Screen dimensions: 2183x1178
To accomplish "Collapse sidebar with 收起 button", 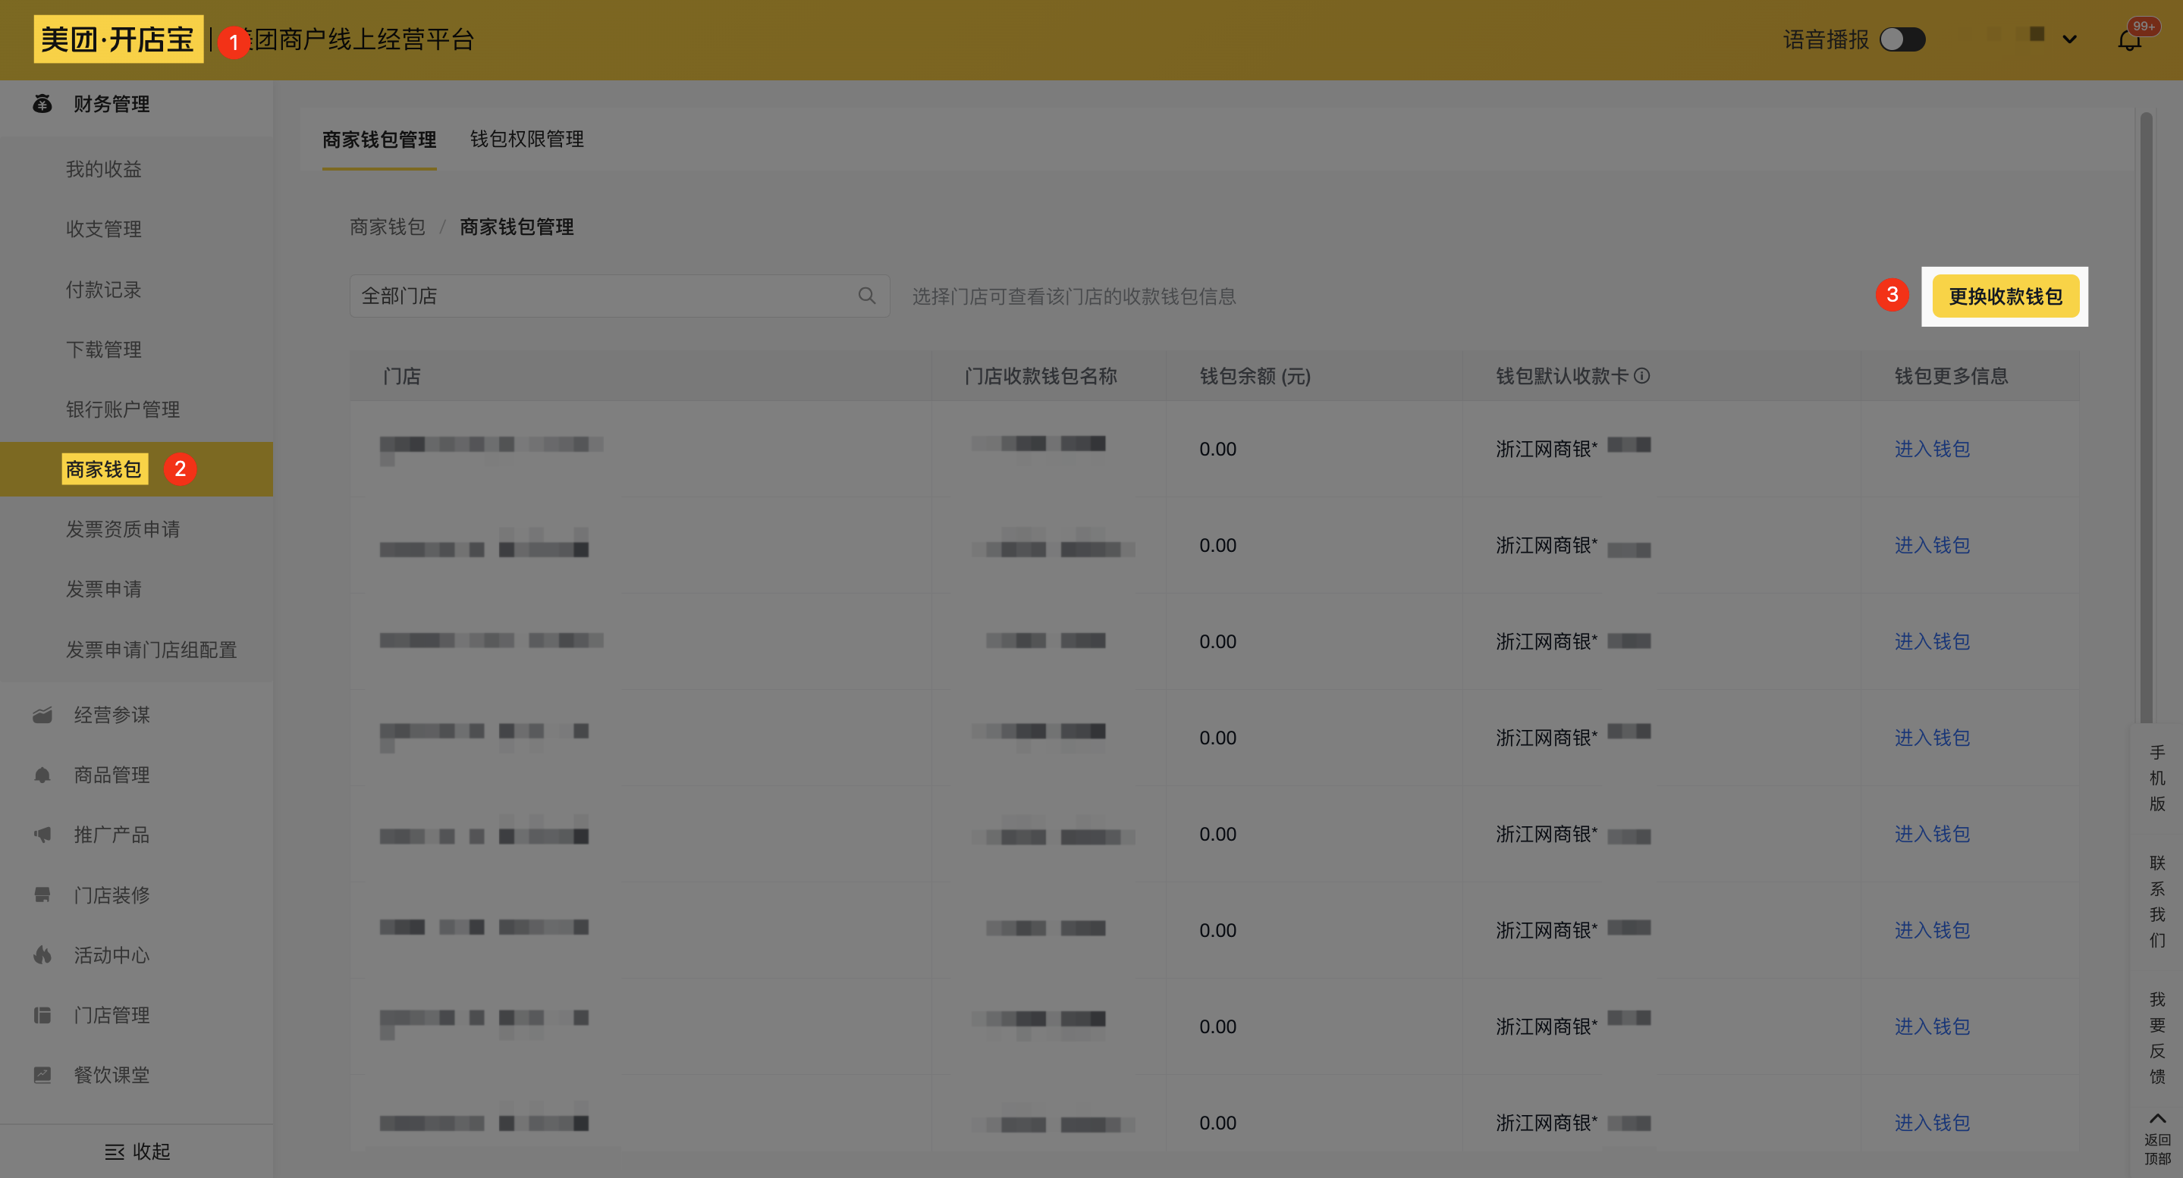I will point(137,1151).
